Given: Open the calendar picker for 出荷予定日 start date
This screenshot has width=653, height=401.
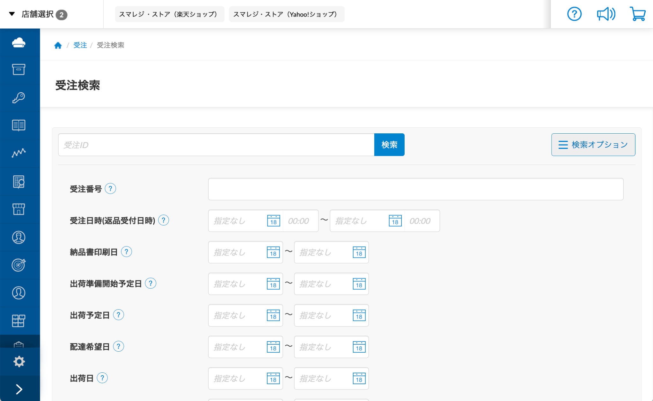Looking at the screenshot, I should (x=273, y=315).
